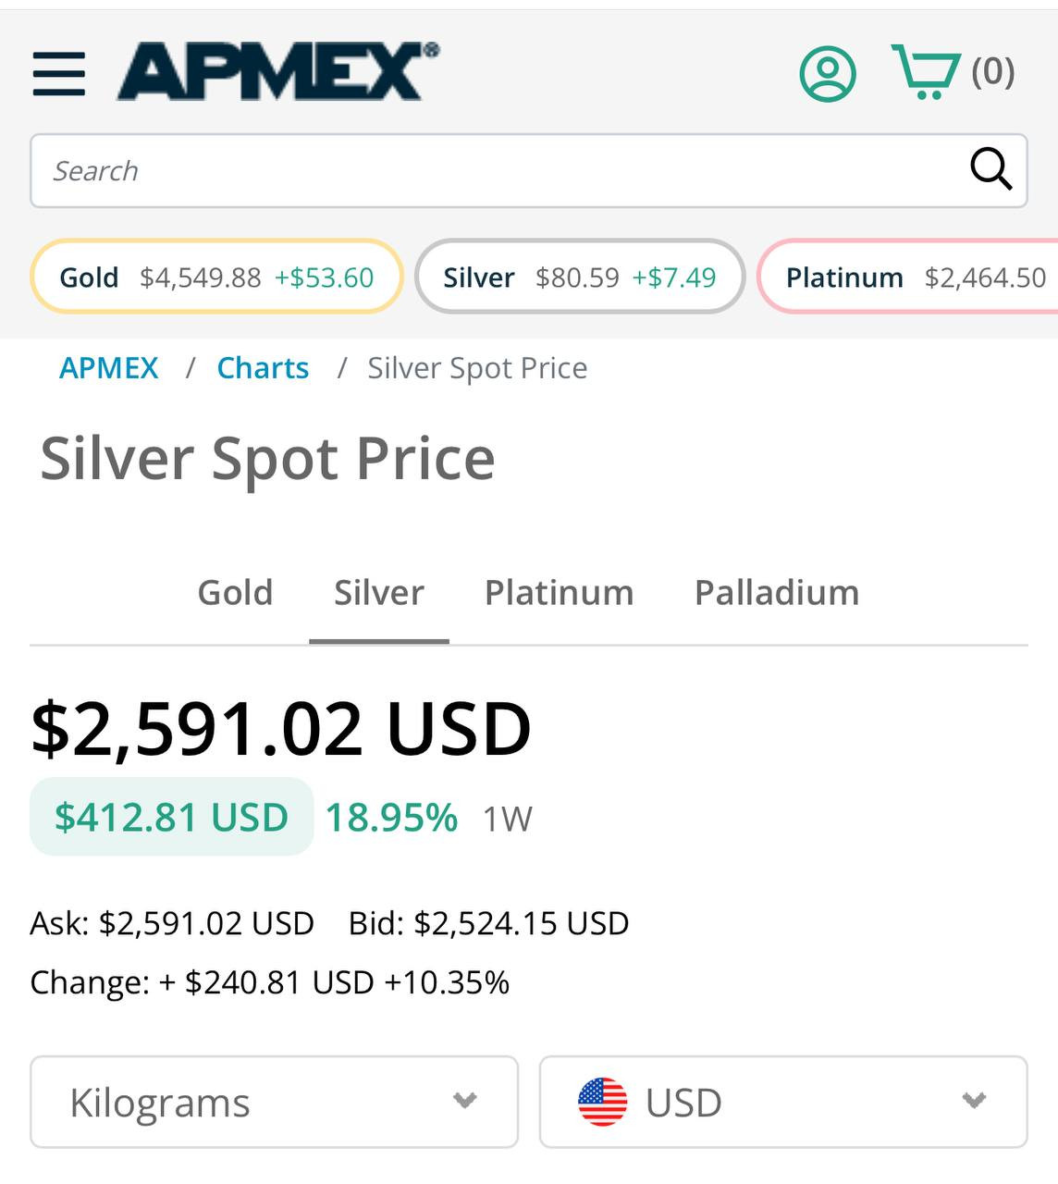This screenshot has width=1058, height=1184.
Task: Expand the Kilograms weight unit dropdown
Action: [274, 1102]
